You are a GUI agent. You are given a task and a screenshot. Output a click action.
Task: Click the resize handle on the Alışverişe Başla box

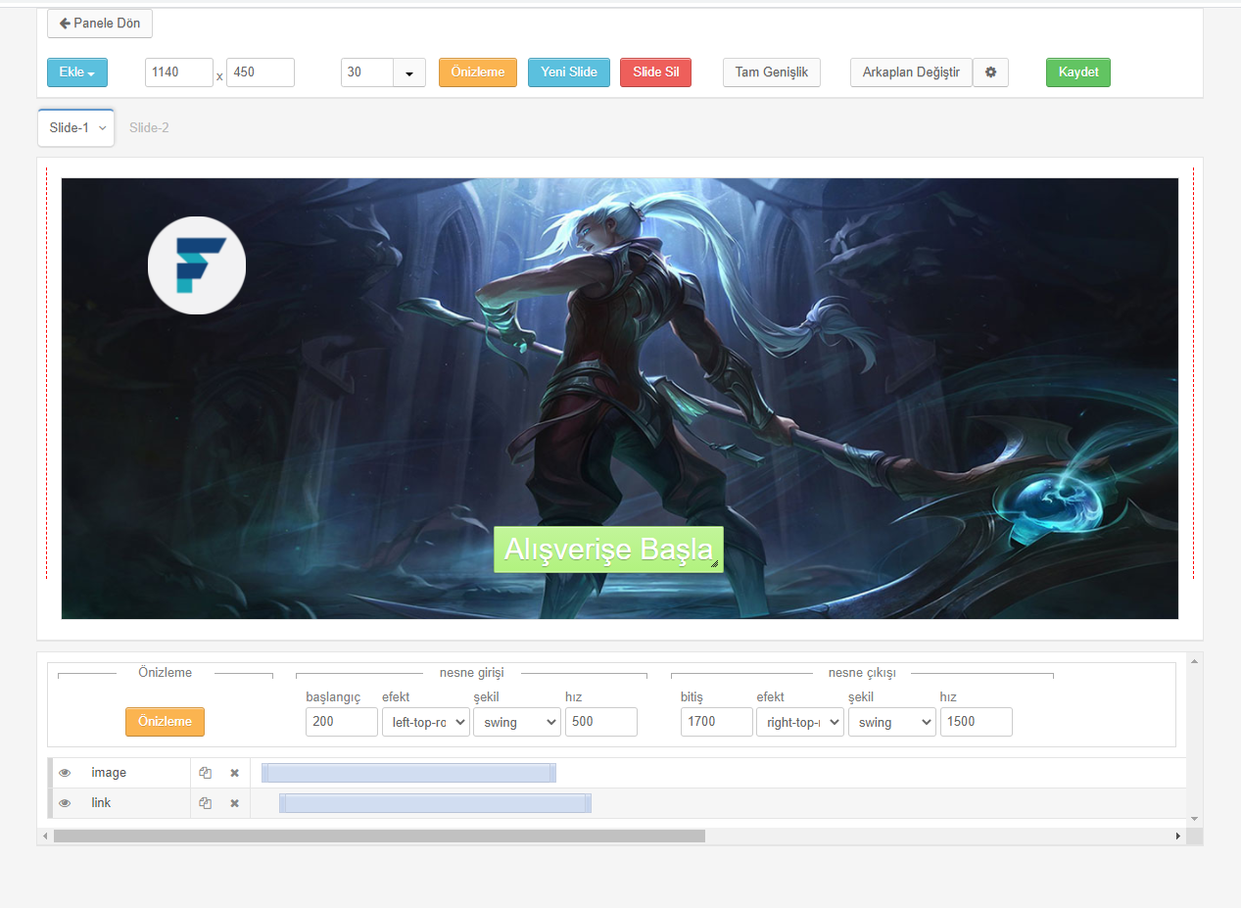(x=714, y=564)
